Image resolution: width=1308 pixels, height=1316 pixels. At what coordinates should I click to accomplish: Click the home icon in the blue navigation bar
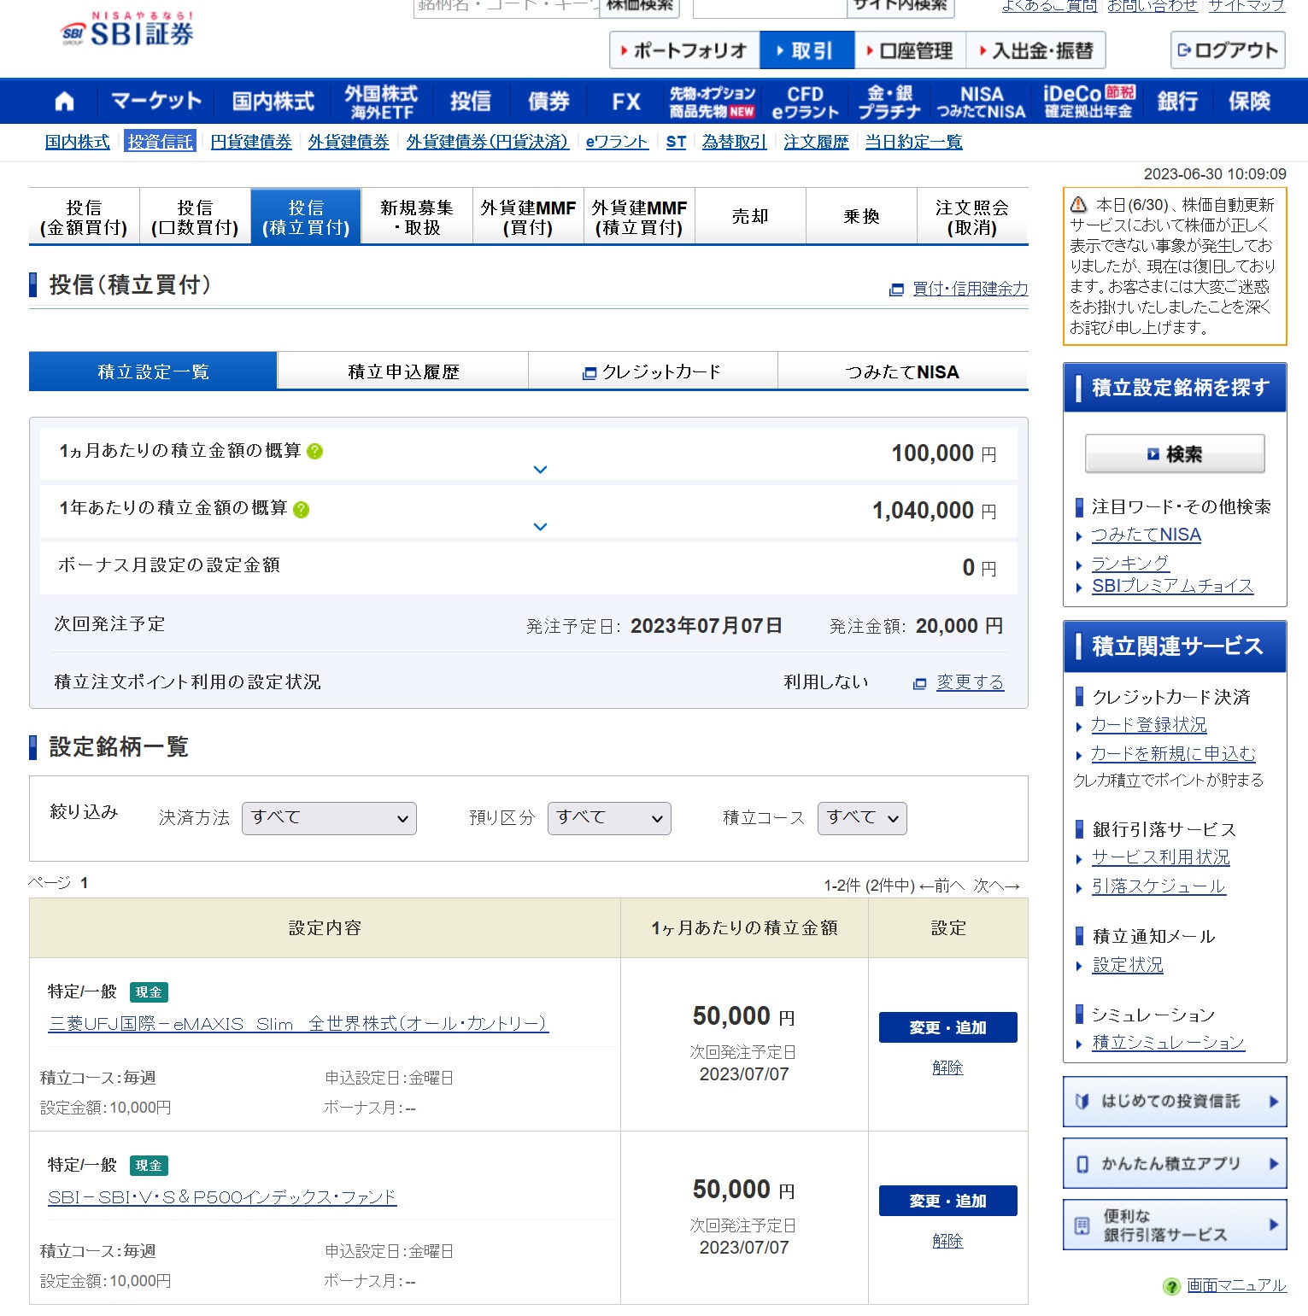[64, 102]
